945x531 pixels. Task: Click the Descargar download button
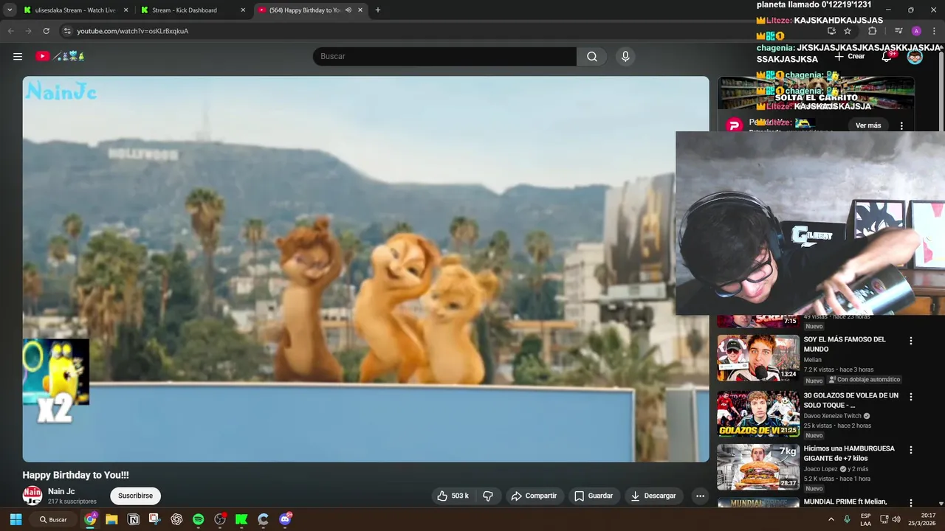coord(654,496)
